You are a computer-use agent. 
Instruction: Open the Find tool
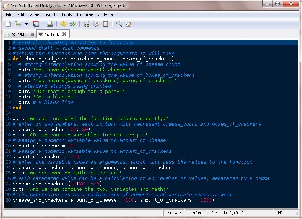(119, 24)
